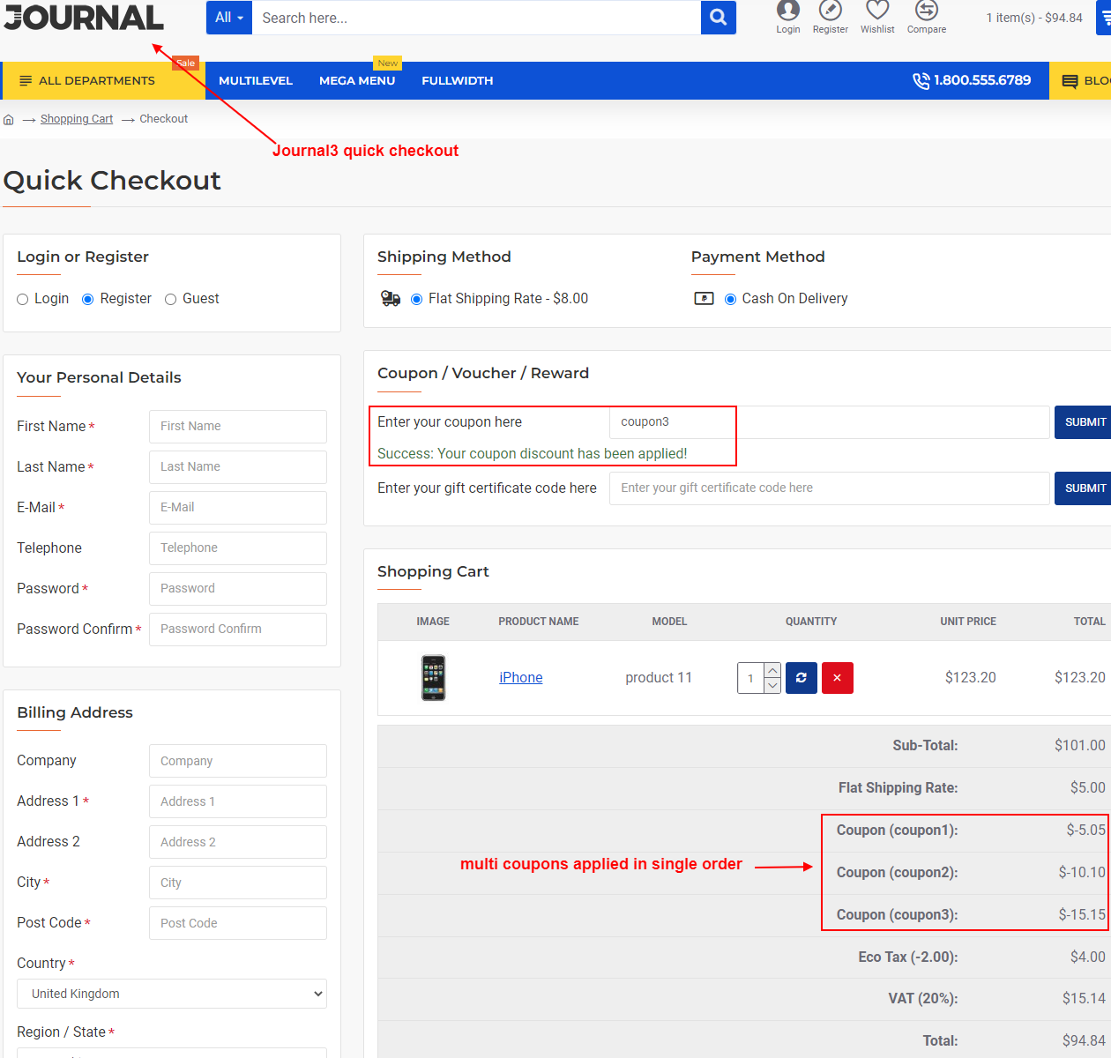The image size is (1111, 1058).
Task: Click the home breadcrumb icon
Action: pos(9,119)
